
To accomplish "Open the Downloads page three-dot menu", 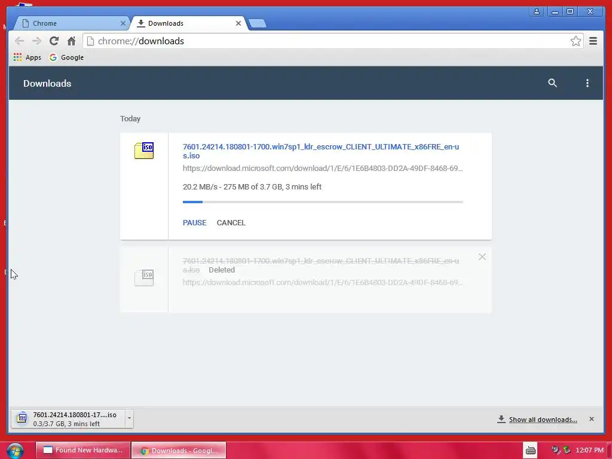I will pyautogui.click(x=587, y=82).
